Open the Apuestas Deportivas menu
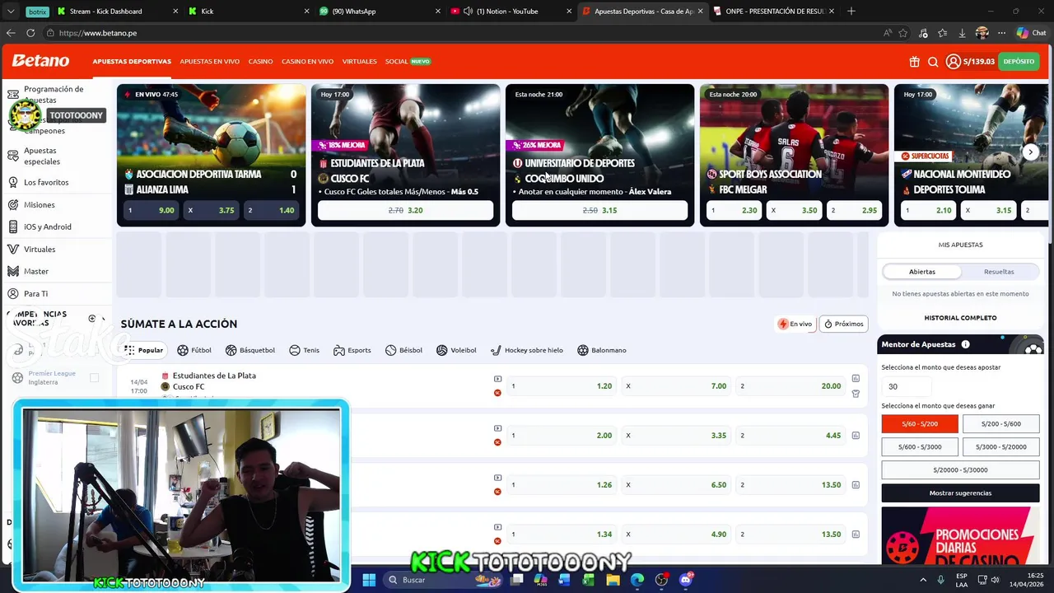This screenshot has width=1054, height=593. (132, 62)
